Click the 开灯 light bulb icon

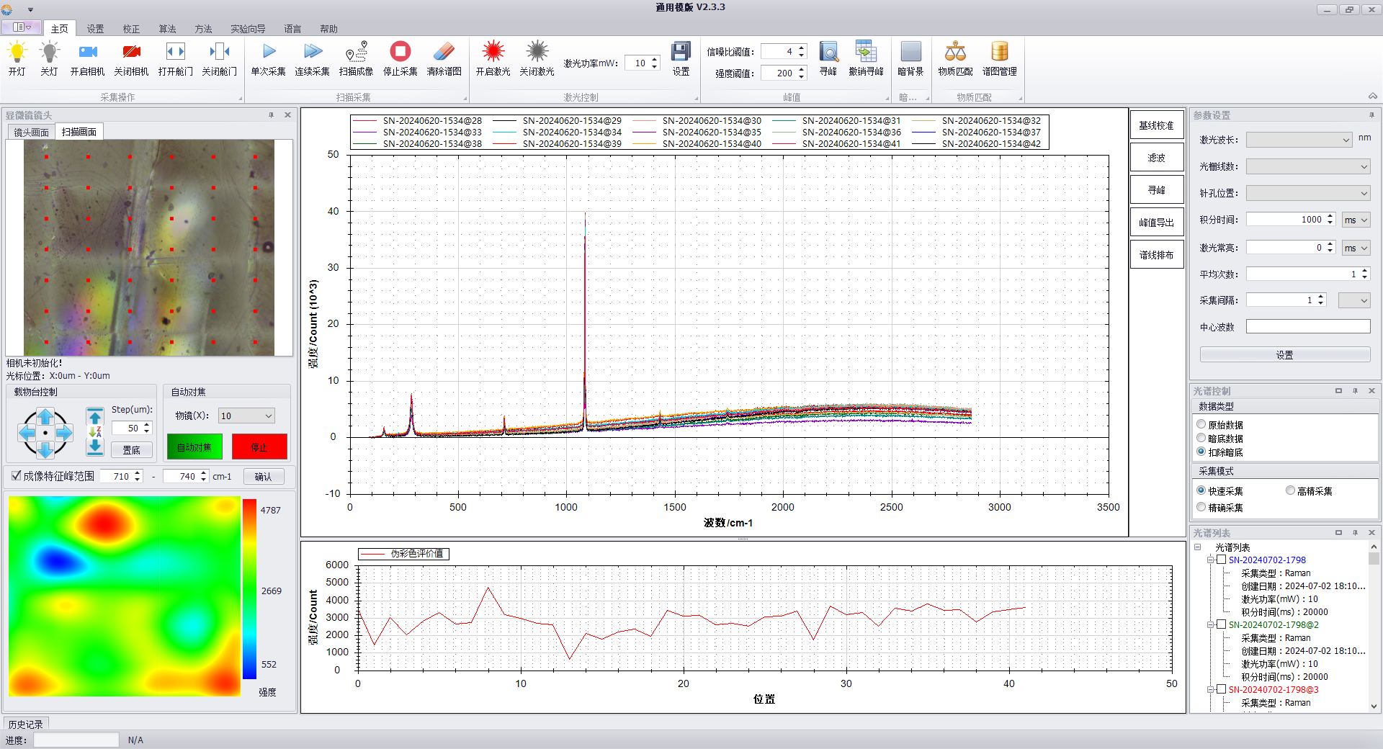(x=17, y=53)
